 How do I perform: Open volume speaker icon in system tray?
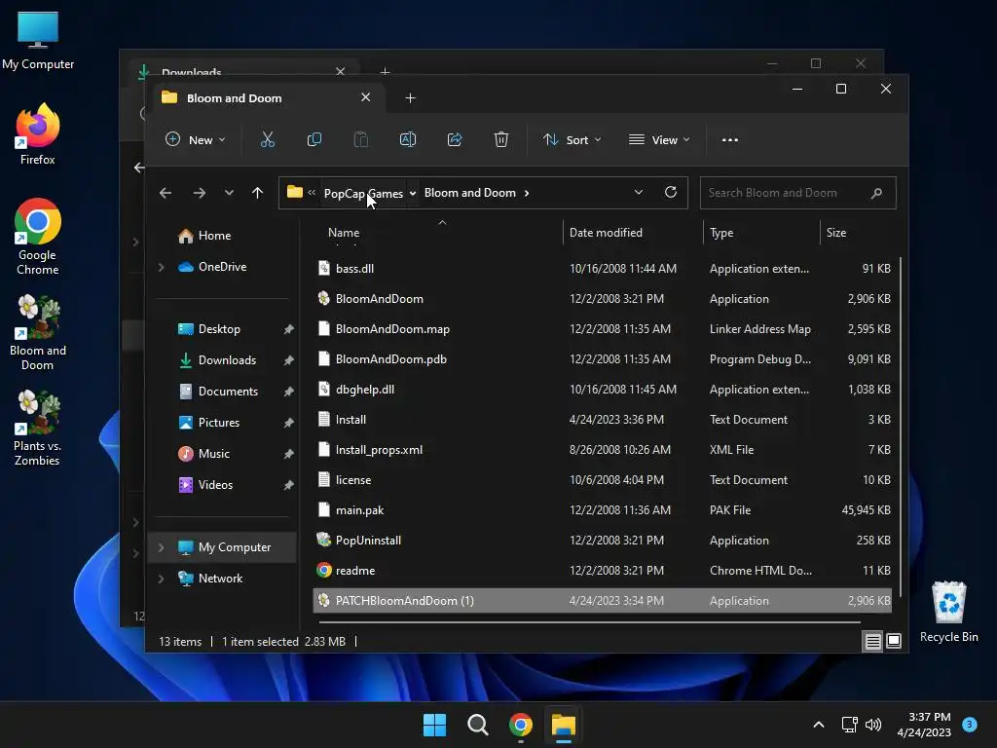[873, 725]
